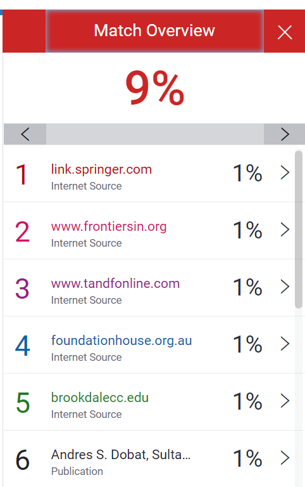Go to previous match with left arrow
Viewport: 305px width, 487px height.
pyautogui.click(x=25, y=134)
